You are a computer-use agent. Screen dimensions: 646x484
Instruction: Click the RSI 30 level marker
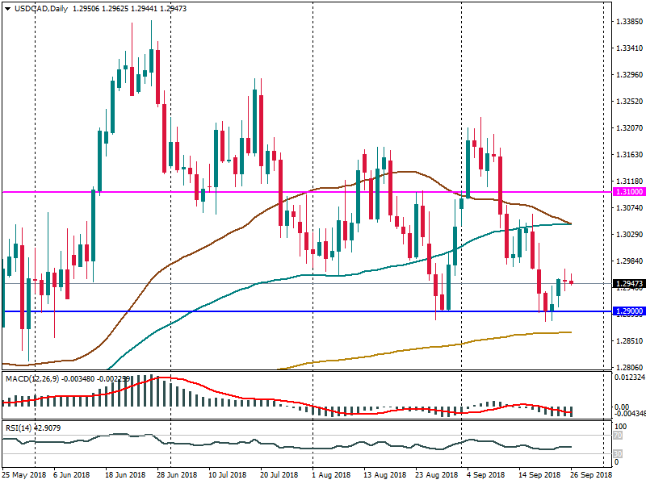click(618, 453)
